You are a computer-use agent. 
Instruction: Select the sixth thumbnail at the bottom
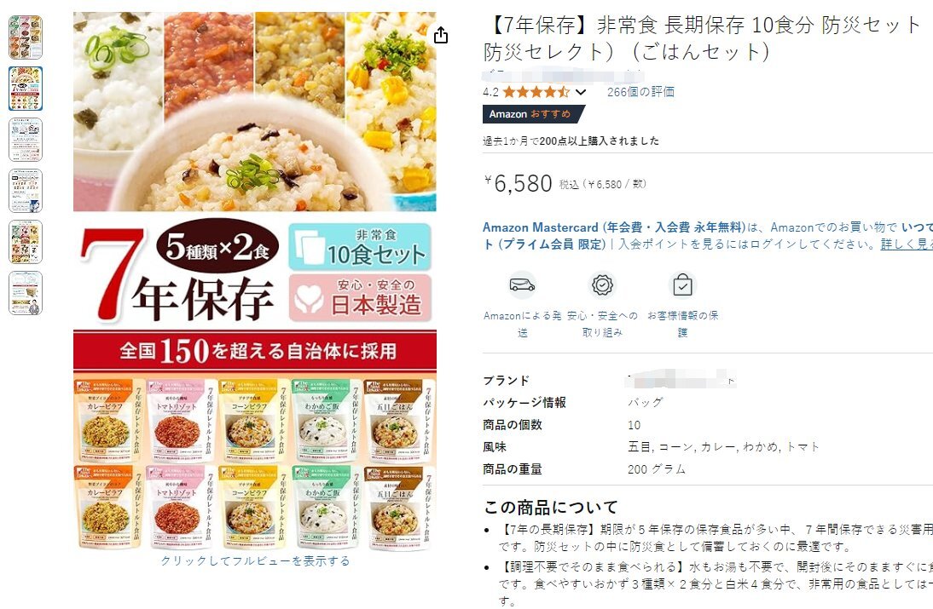coord(26,293)
